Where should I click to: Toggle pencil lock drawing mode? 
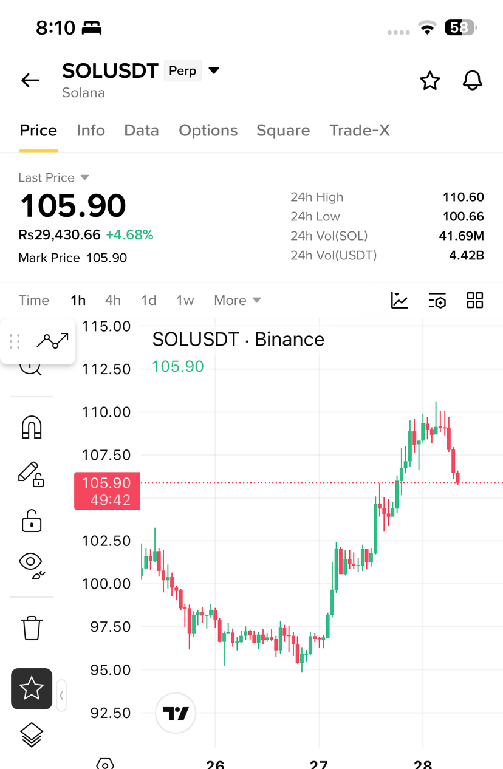pyautogui.click(x=31, y=474)
